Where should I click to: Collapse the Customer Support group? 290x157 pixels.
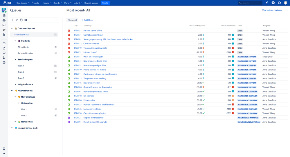[12, 28]
